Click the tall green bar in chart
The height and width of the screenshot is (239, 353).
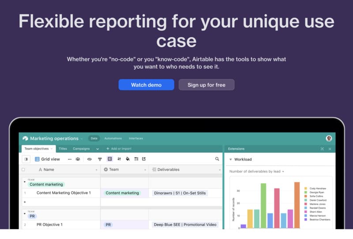coord(263,206)
